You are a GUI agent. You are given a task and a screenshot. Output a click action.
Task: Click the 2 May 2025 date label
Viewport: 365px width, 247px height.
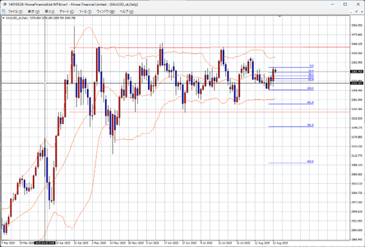point(99,242)
